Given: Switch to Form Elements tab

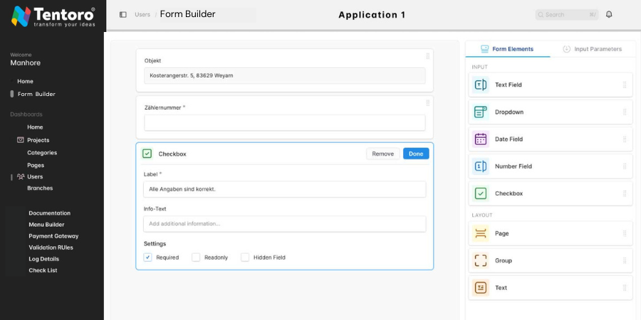Looking at the screenshot, I should click(508, 49).
